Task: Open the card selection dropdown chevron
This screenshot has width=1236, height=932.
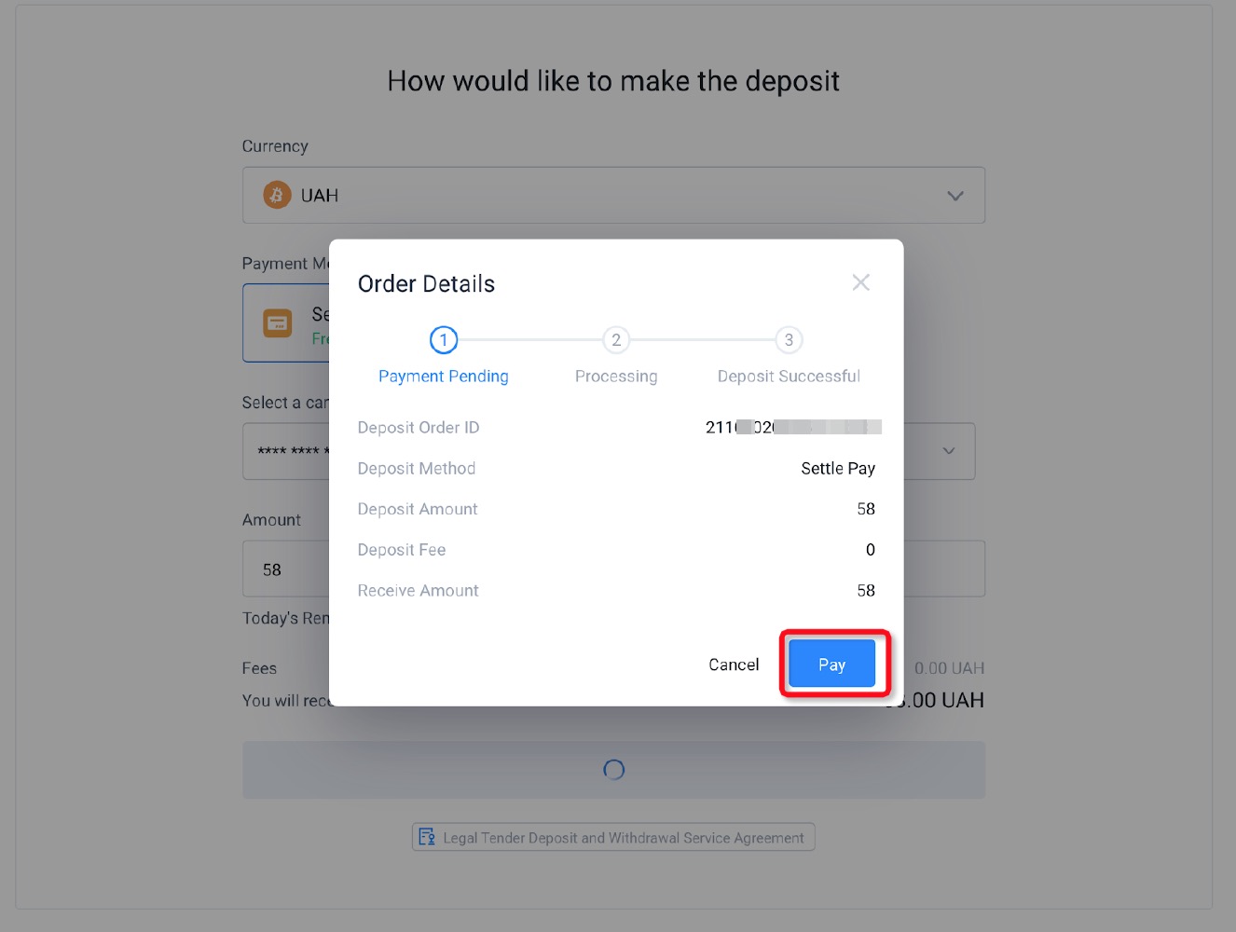Action: (949, 451)
